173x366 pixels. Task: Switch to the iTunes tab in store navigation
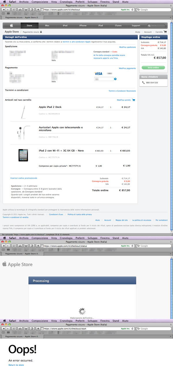click(118, 25)
